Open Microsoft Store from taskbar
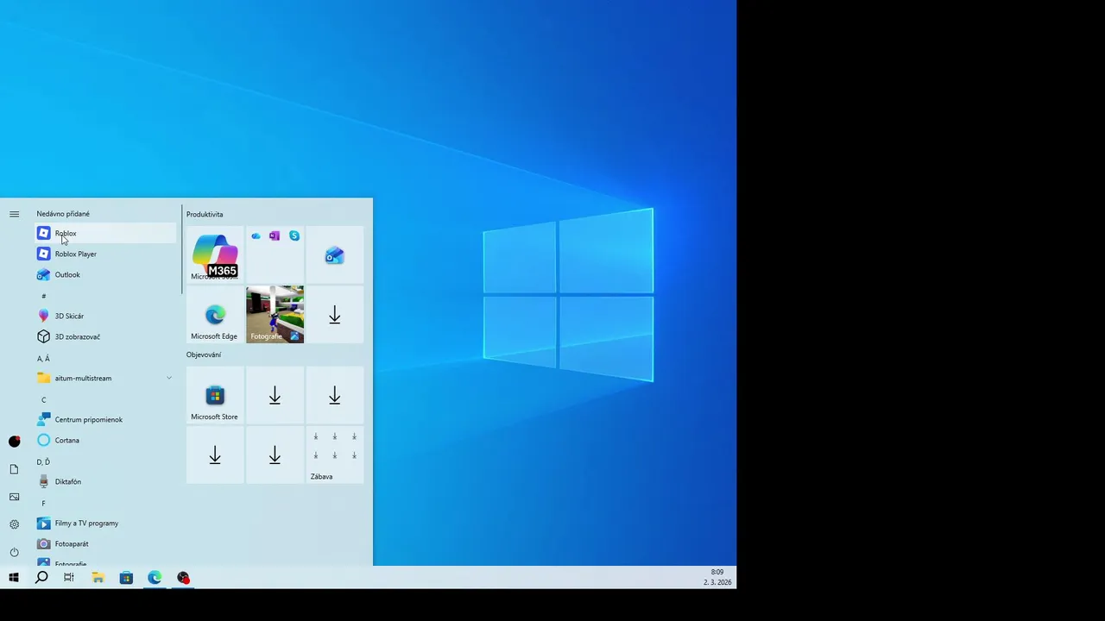The height and width of the screenshot is (621, 1105). click(x=126, y=578)
